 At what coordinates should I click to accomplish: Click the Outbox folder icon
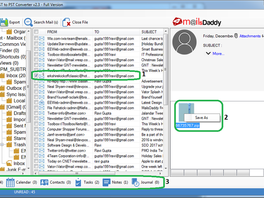tap(2, 88)
